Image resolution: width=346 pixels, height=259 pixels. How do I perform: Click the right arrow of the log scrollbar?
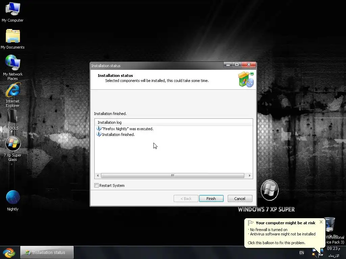tap(250, 175)
